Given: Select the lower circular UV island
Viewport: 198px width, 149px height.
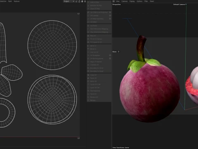Looking at the screenshot, I should pos(52,99).
